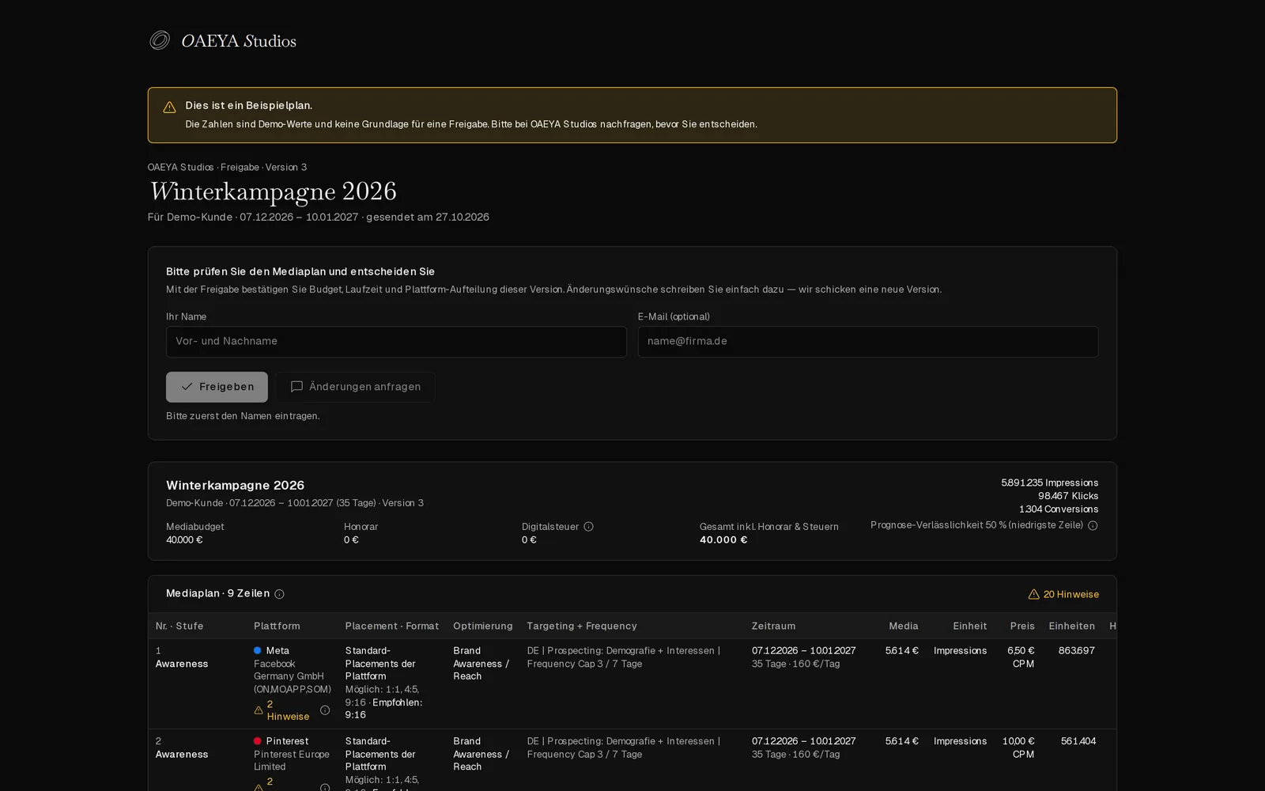Click the Targeting + Frequency column header
This screenshot has height=791, width=1265.
tap(582, 626)
